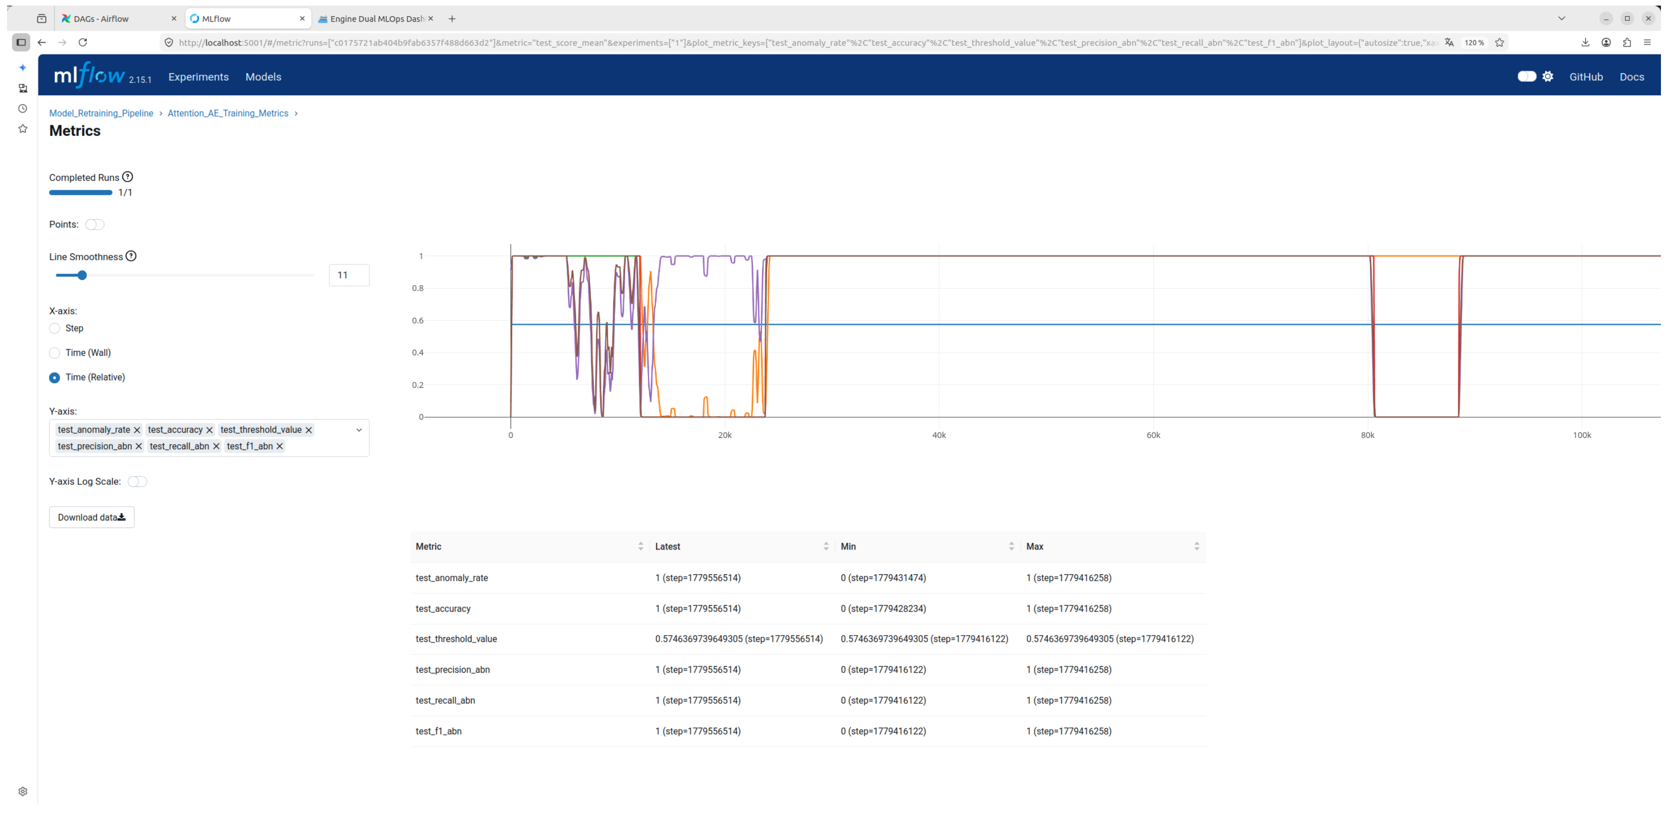The width and height of the screenshot is (1667, 815).
Task: Remove test_recall_abn tag from Y-axis
Action: point(216,446)
